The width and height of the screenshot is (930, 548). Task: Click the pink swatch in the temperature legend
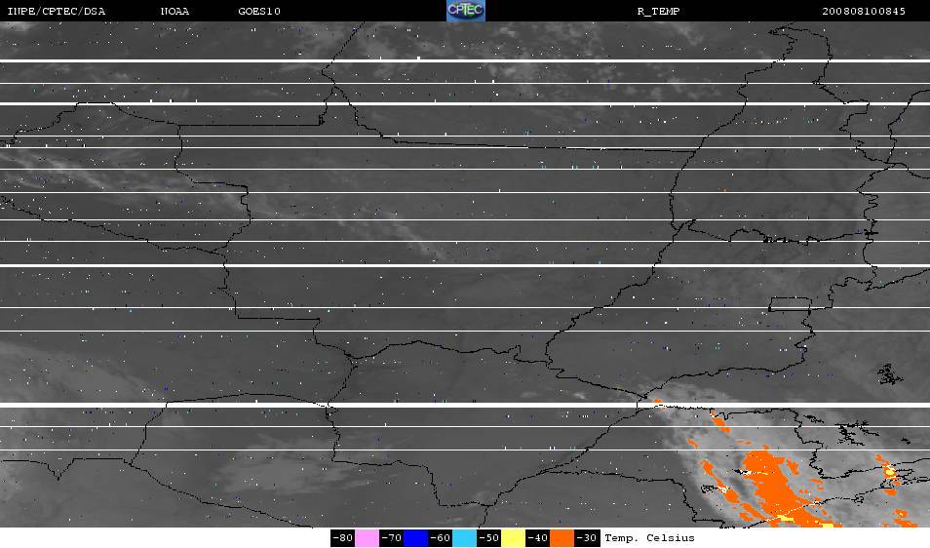(x=368, y=538)
